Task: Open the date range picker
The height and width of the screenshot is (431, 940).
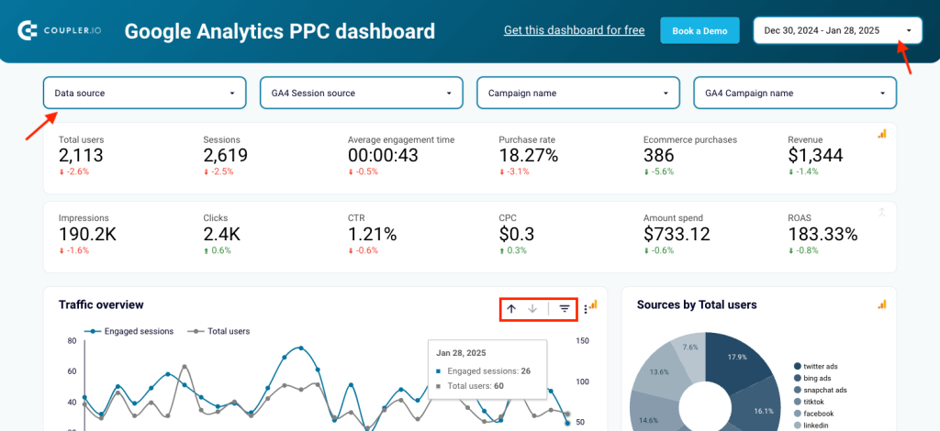Action: (x=837, y=30)
